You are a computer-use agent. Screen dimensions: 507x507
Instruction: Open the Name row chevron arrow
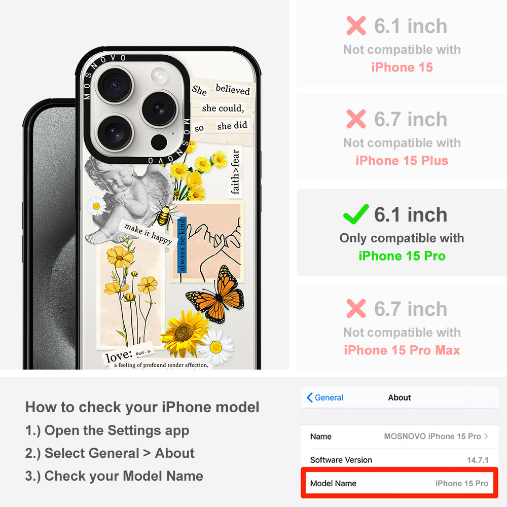(x=486, y=436)
